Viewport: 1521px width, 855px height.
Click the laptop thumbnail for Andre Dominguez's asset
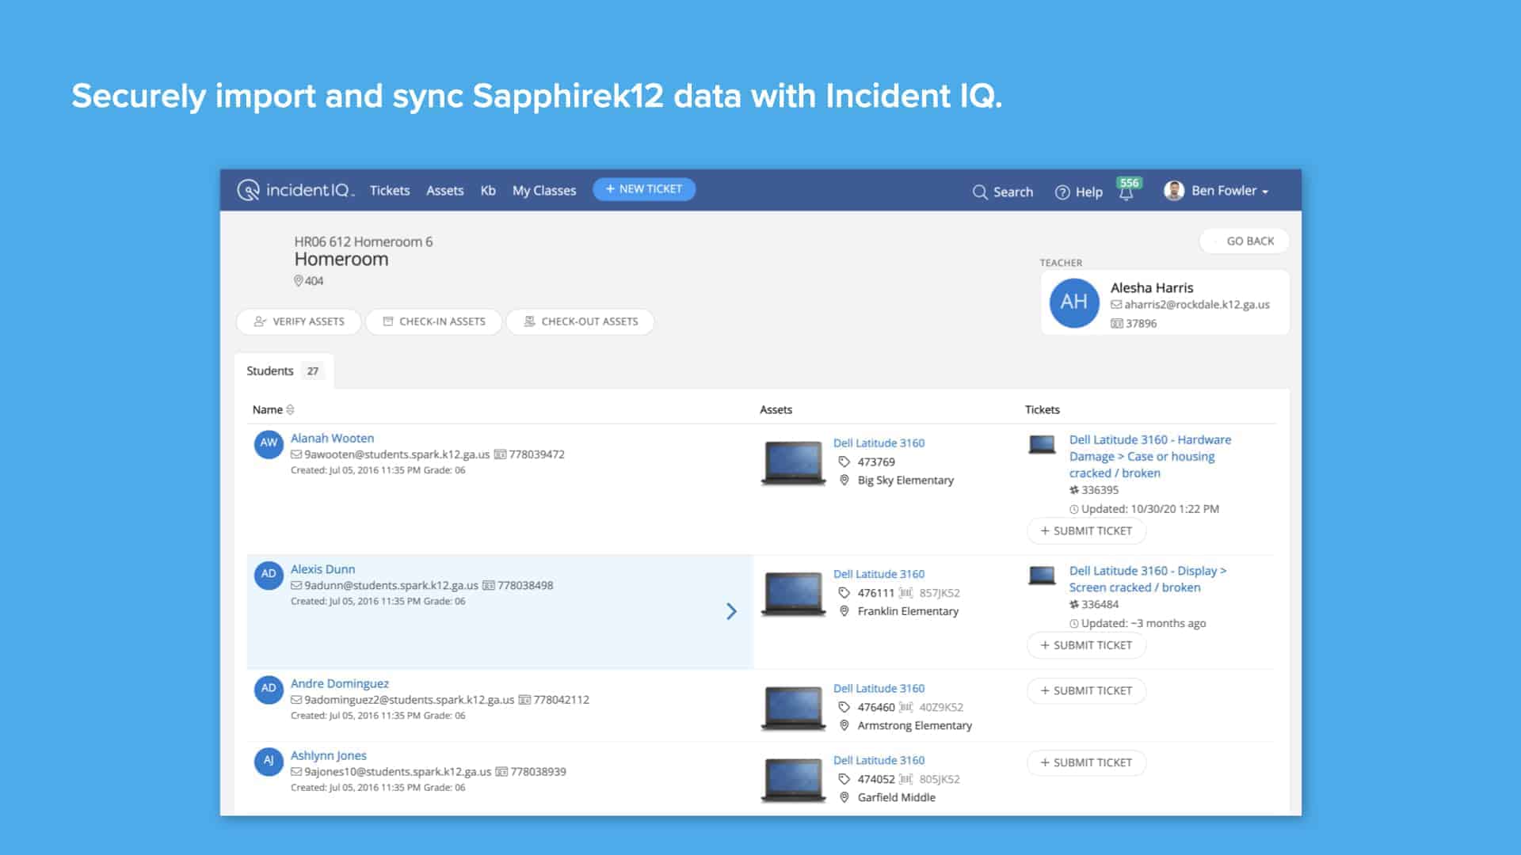coord(792,707)
